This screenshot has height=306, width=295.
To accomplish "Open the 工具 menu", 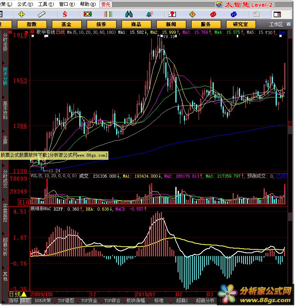I will point(45,4).
